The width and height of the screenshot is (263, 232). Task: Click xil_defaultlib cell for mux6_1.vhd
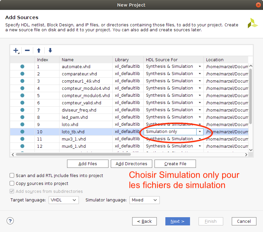pos(128,146)
